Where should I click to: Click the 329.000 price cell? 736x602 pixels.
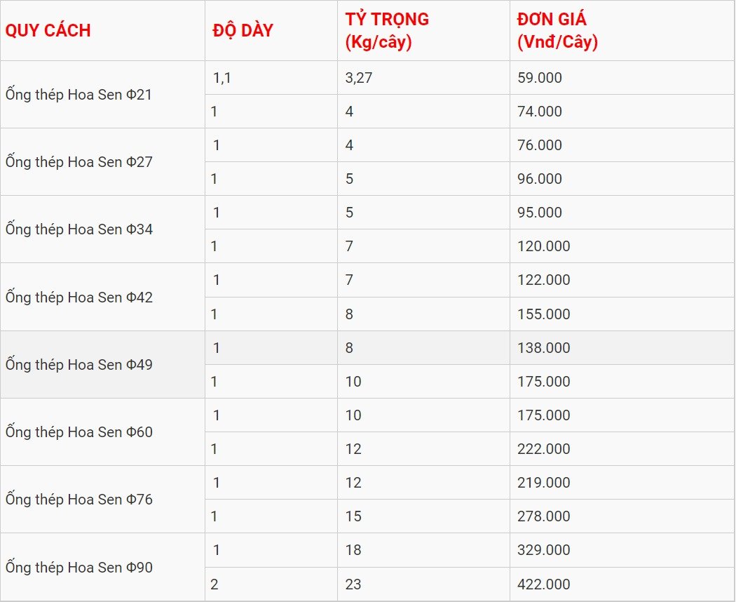pyautogui.click(x=622, y=550)
